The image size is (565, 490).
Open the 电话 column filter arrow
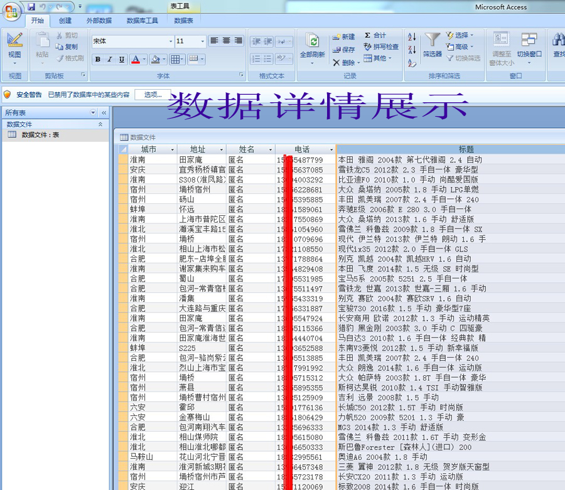pos(331,150)
